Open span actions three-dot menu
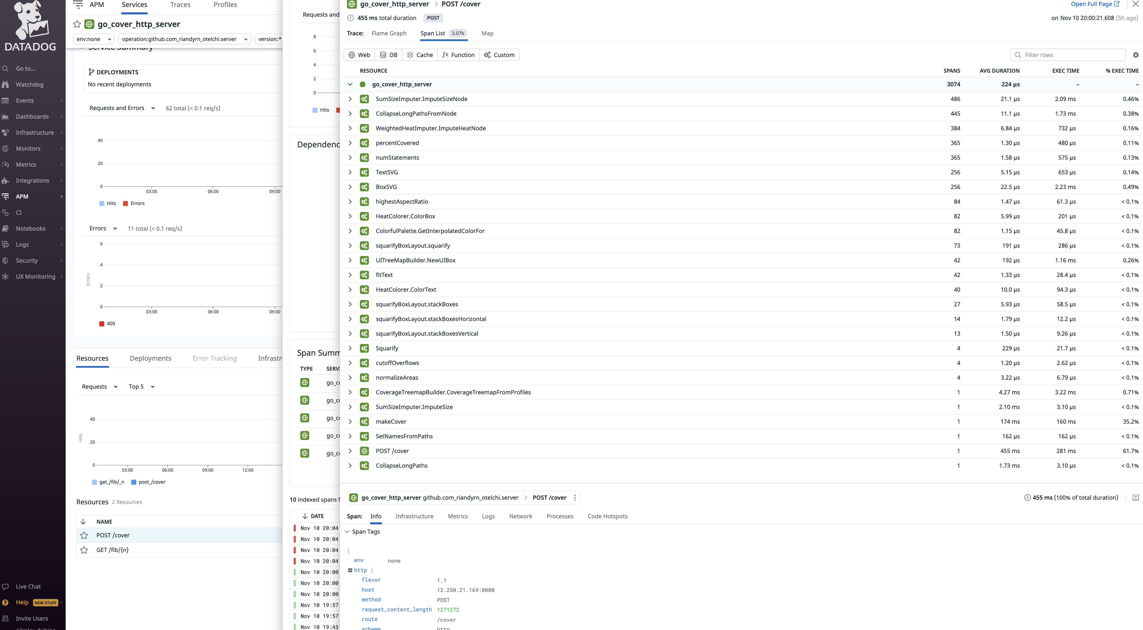 pyautogui.click(x=574, y=498)
